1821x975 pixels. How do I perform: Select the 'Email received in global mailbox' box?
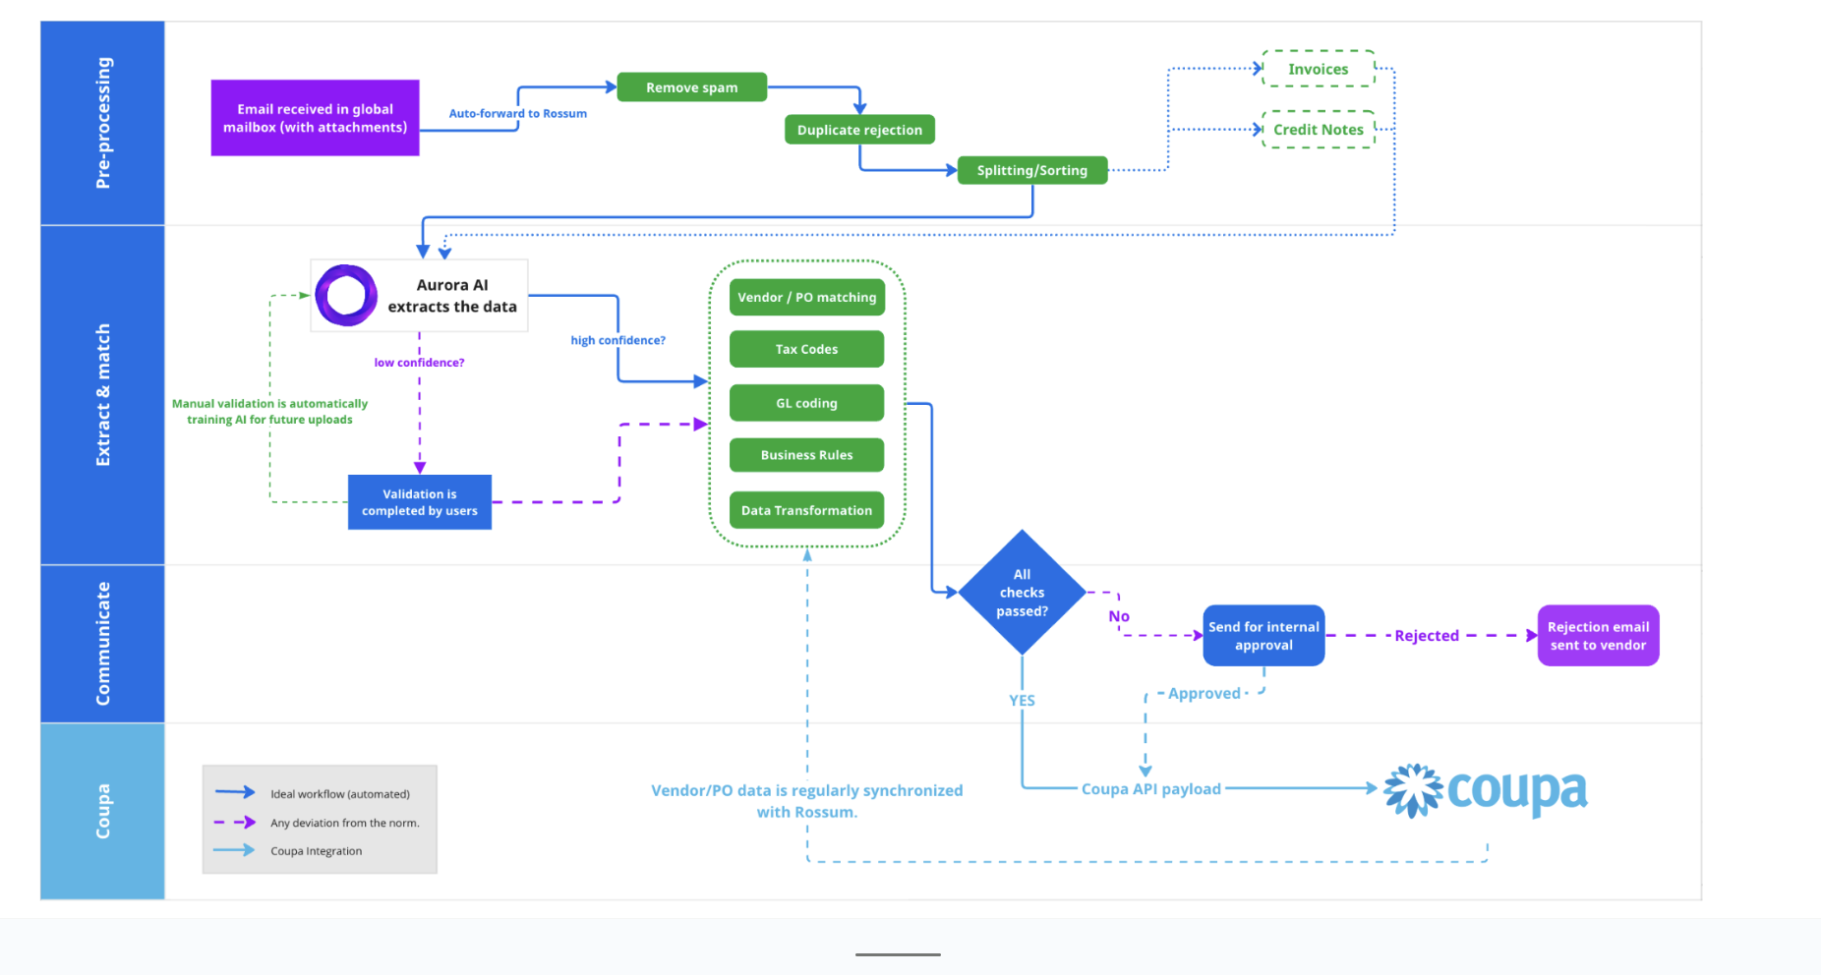coord(315,118)
